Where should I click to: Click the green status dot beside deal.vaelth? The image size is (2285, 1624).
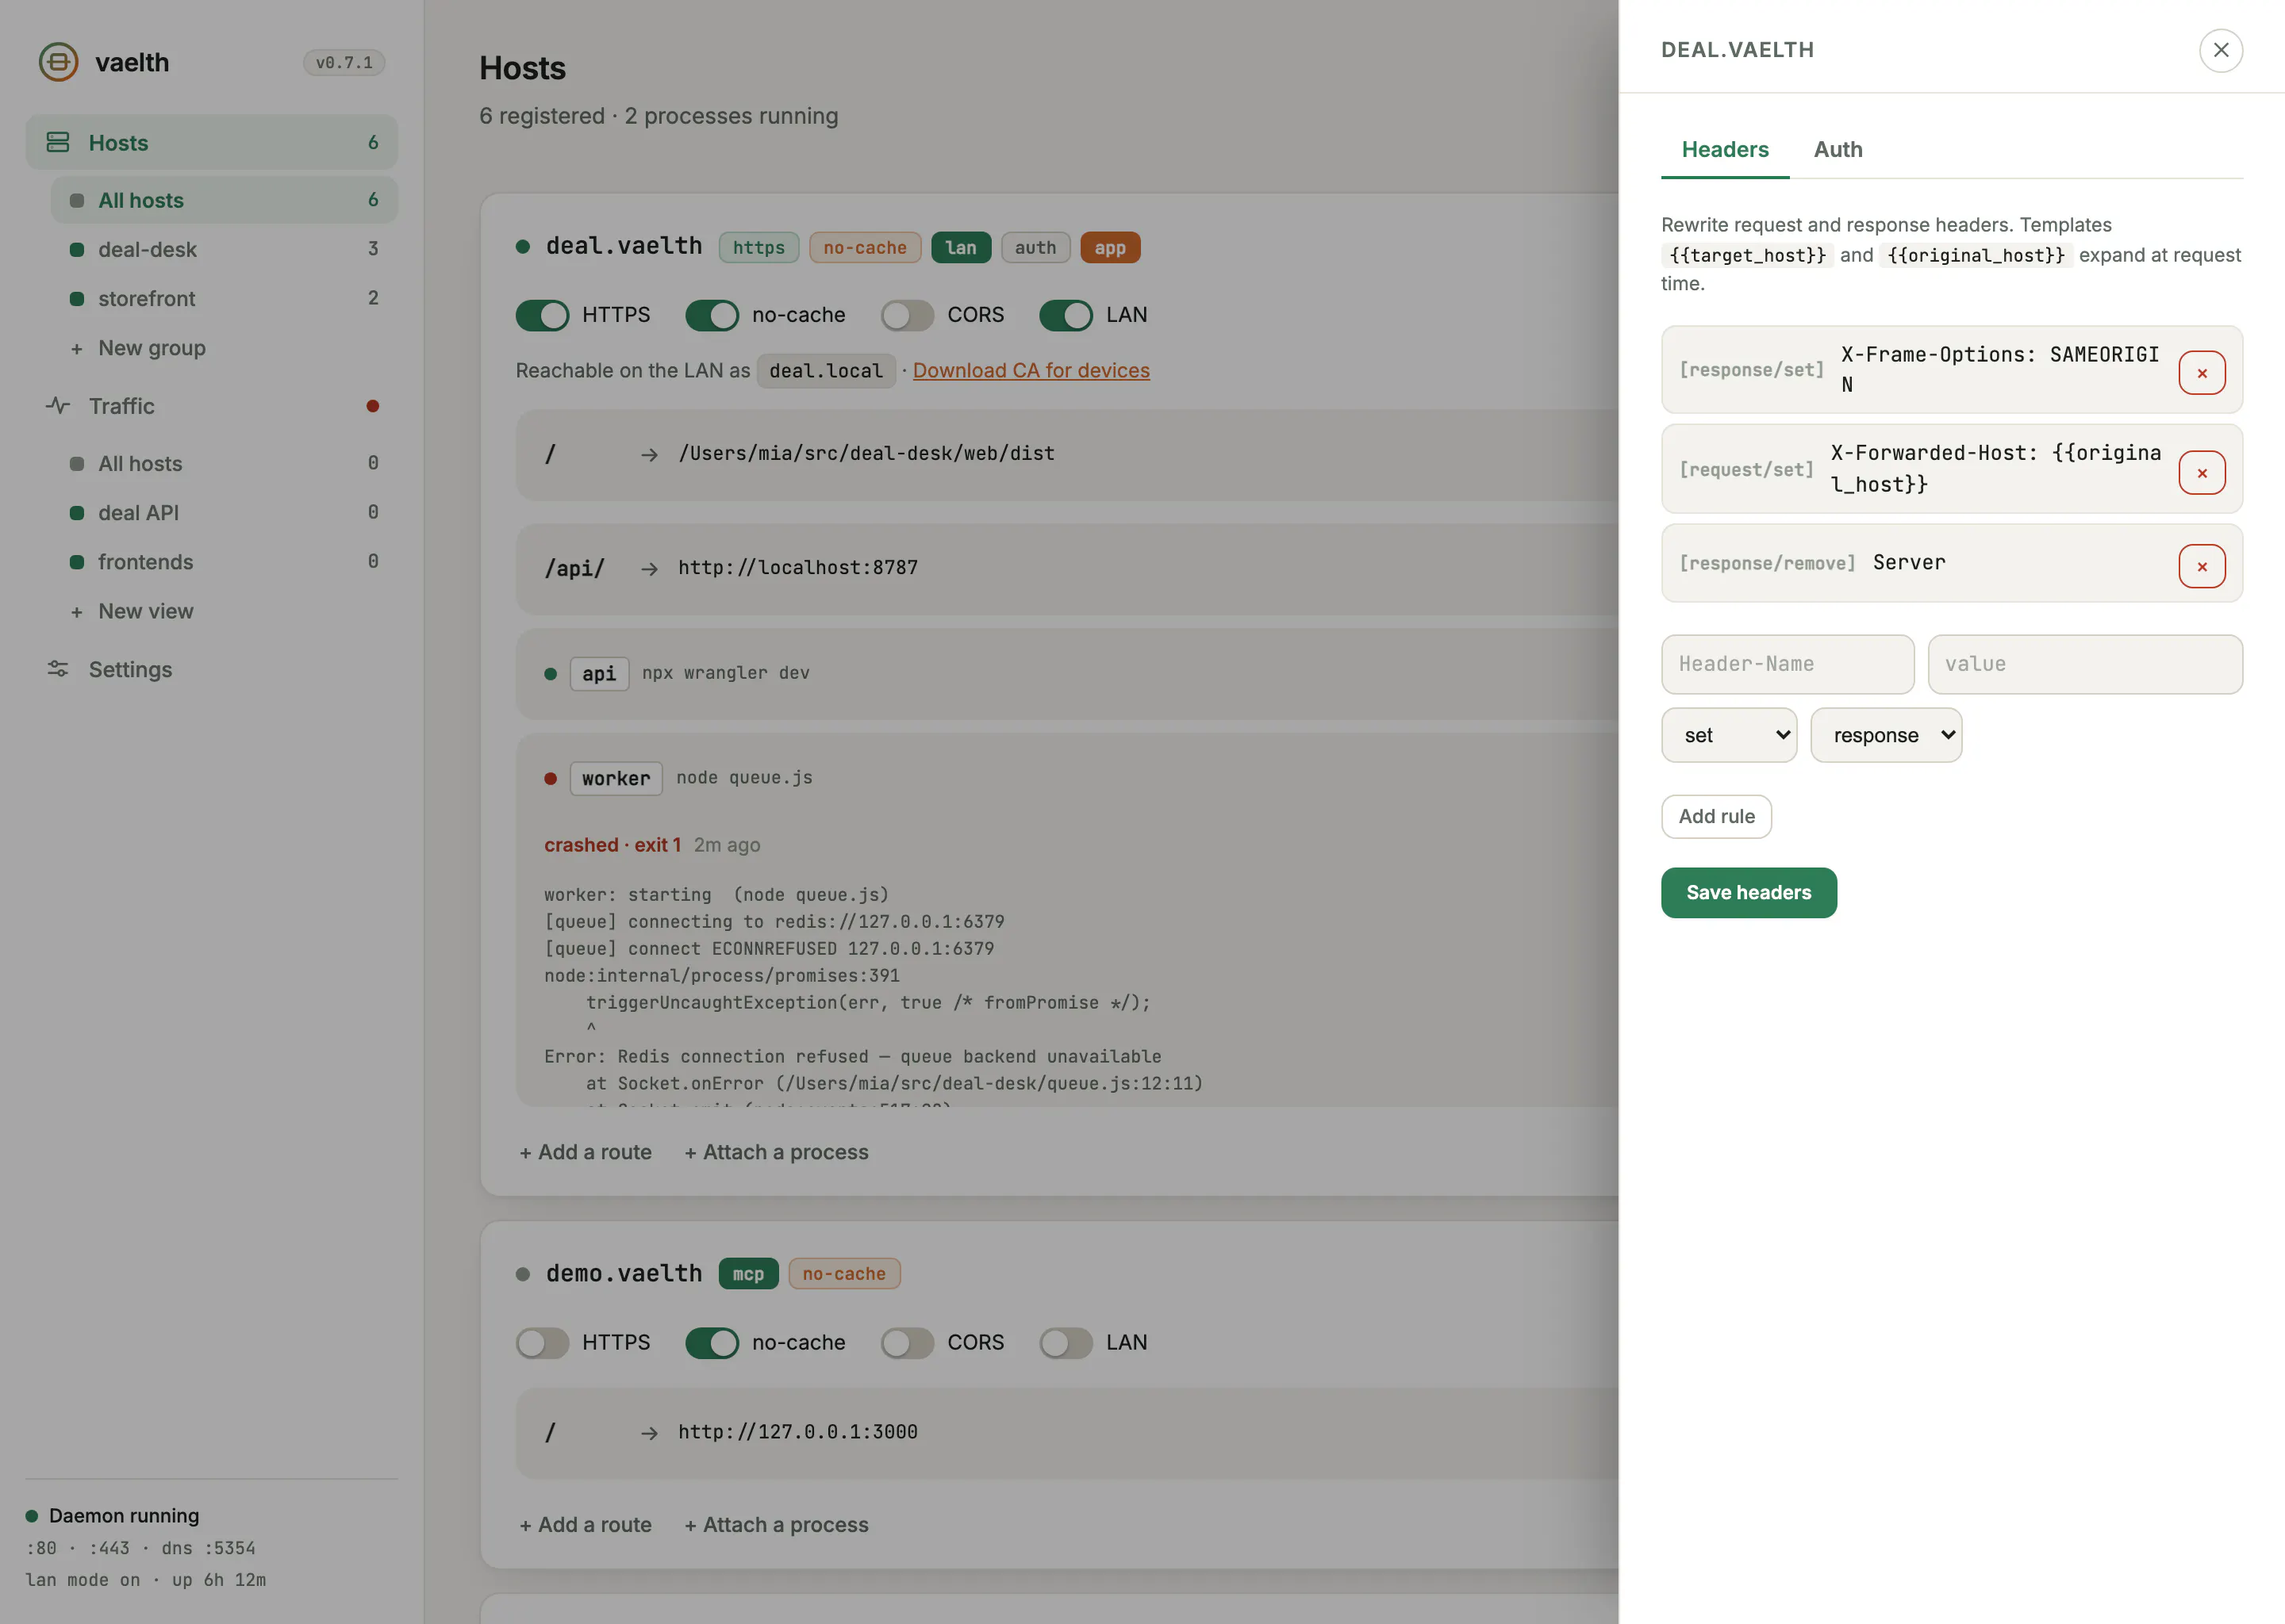(522, 246)
